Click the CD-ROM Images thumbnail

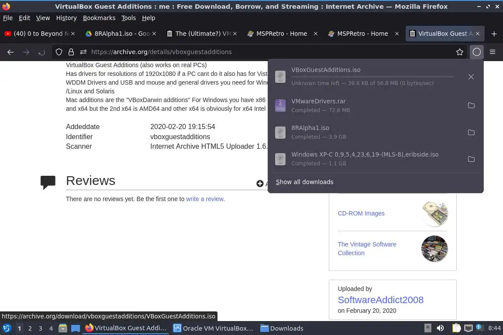pos(435,213)
